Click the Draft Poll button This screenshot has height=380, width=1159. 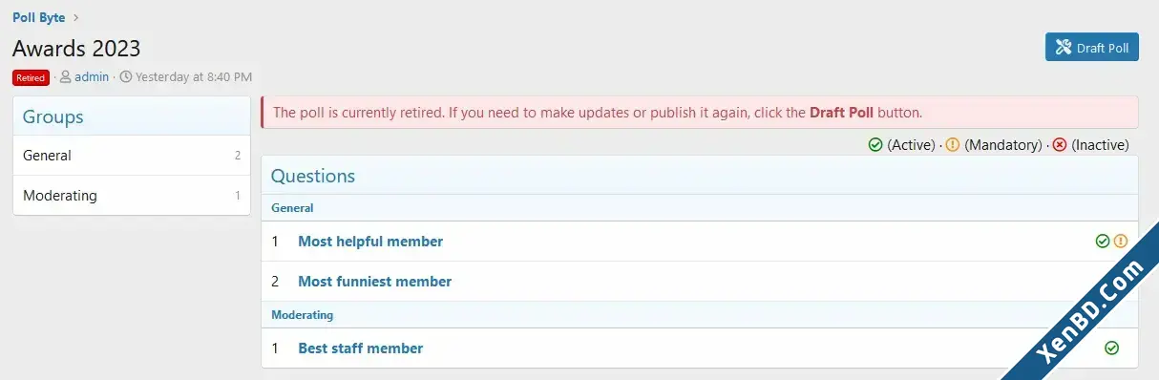click(1091, 48)
